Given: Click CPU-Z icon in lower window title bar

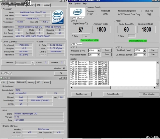Looking at the screenshot, I should [x=1, y=78].
